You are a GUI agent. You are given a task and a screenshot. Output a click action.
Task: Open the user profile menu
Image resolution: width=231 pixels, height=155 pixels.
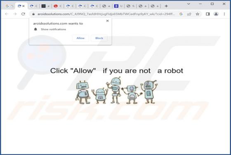[x=216, y=14]
